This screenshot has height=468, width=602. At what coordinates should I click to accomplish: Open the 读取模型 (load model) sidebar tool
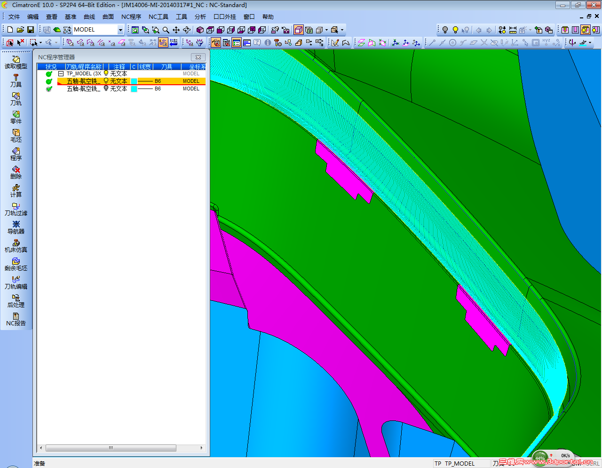tap(16, 63)
